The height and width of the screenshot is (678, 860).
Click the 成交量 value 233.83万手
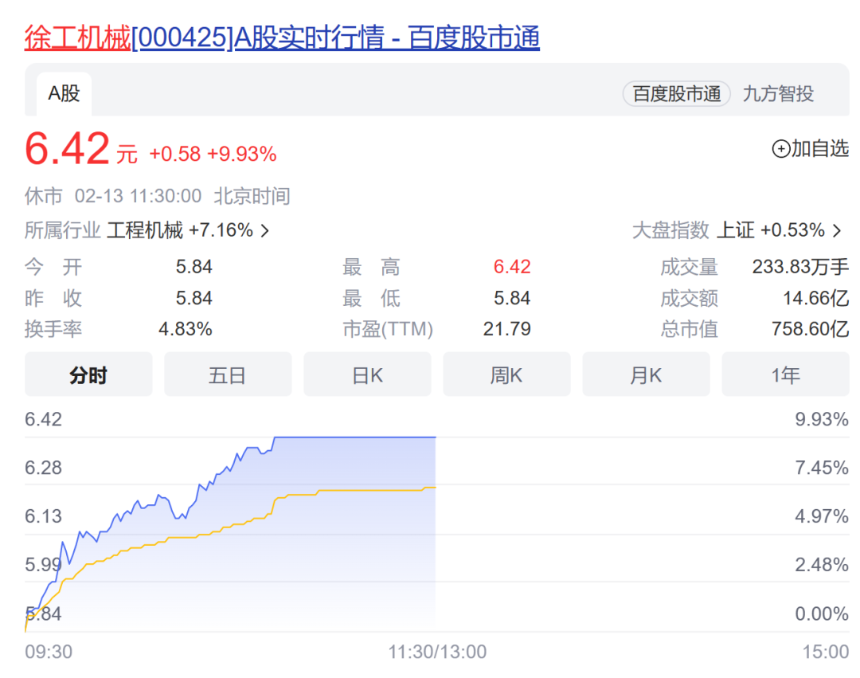pyautogui.click(x=800, y=267)
